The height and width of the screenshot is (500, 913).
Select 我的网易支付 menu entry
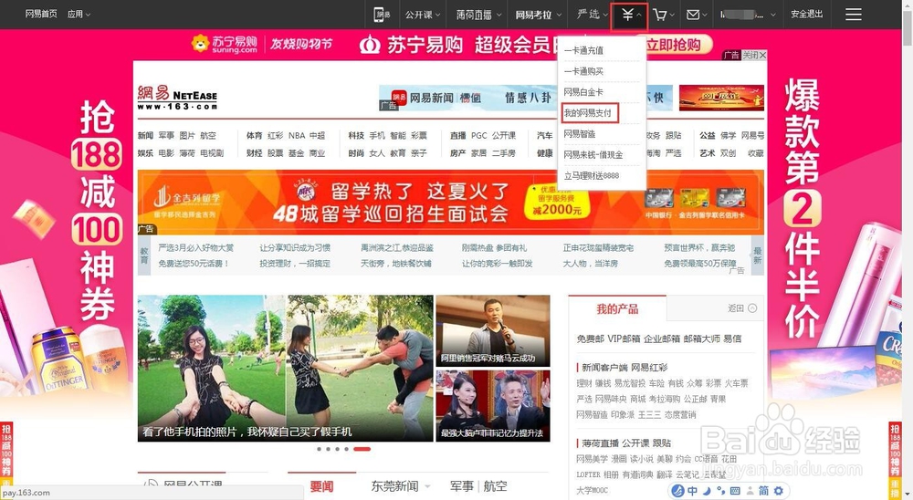[587, 113]
